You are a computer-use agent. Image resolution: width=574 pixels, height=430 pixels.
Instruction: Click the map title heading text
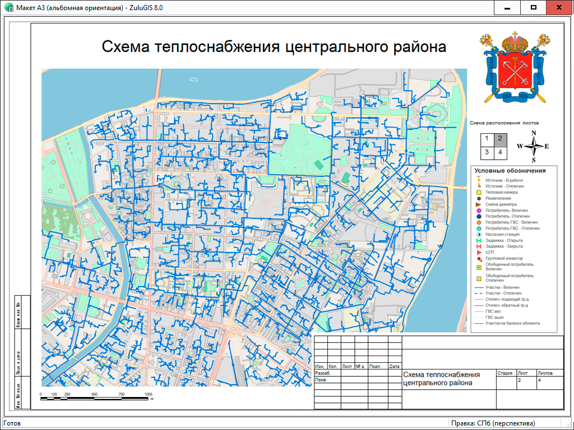[274, 46]
